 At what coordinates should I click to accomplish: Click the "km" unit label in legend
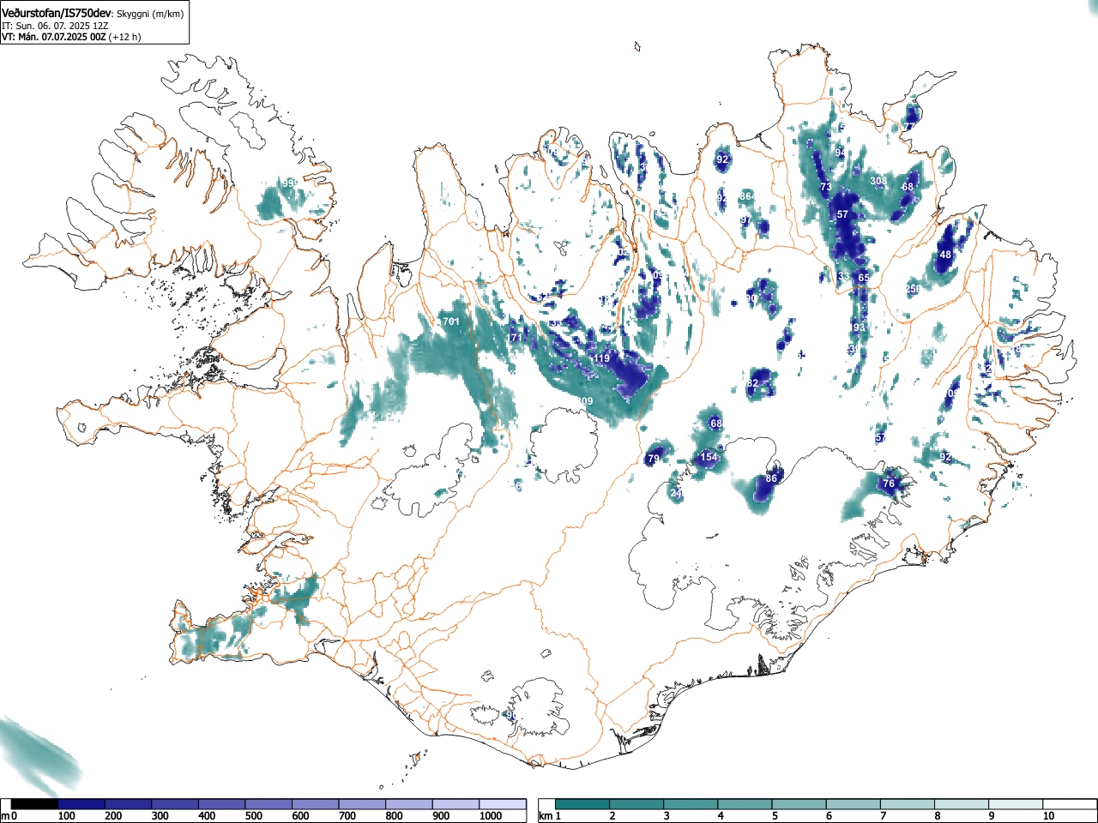pyautogui.click(x=545, y=816)
